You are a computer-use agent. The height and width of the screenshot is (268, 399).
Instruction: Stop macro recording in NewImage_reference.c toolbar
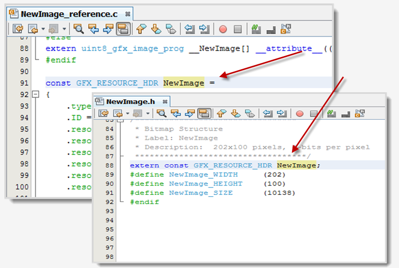238,29
